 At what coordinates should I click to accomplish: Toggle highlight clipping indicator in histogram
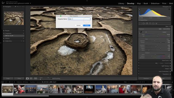[169, 9]
